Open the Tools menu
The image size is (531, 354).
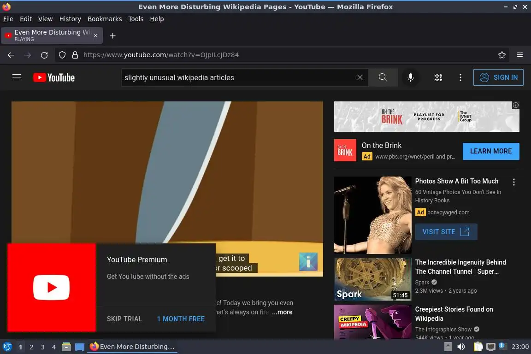click(136, 19)
